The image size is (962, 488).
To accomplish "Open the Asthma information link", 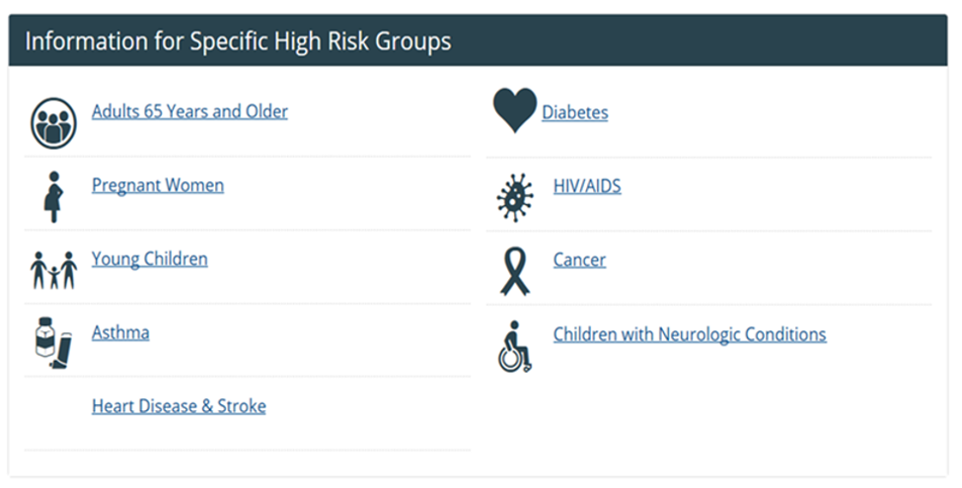I will click(x=120, y=332).
